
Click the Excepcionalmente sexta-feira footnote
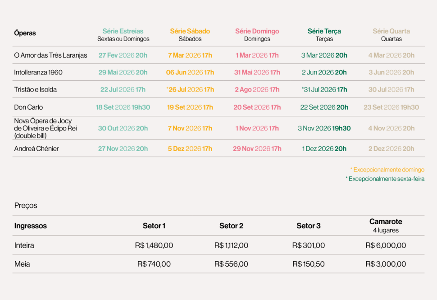(385, 179)
